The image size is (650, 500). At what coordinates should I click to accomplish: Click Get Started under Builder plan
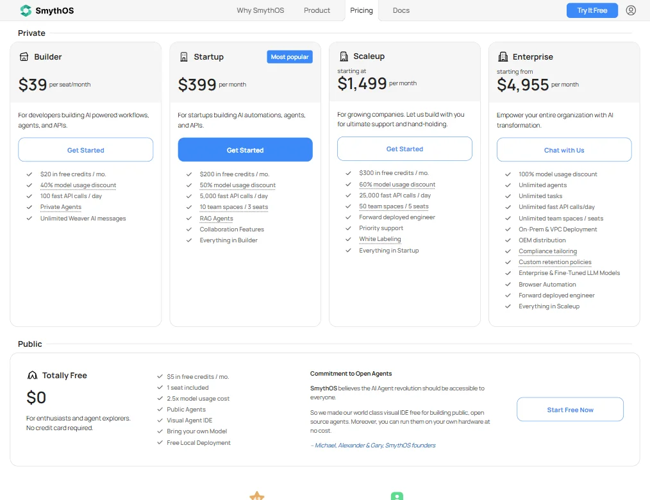coord(86,149)
